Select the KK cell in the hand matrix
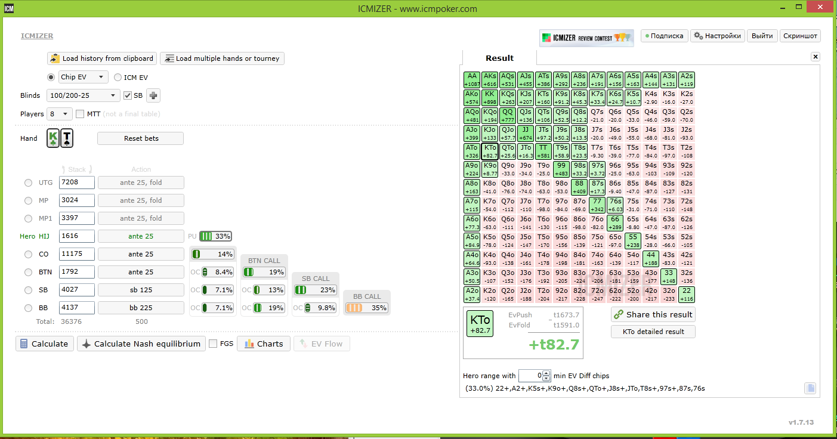Image resolution: width=837 pixels, height=439 pixels. coord(490,98)
